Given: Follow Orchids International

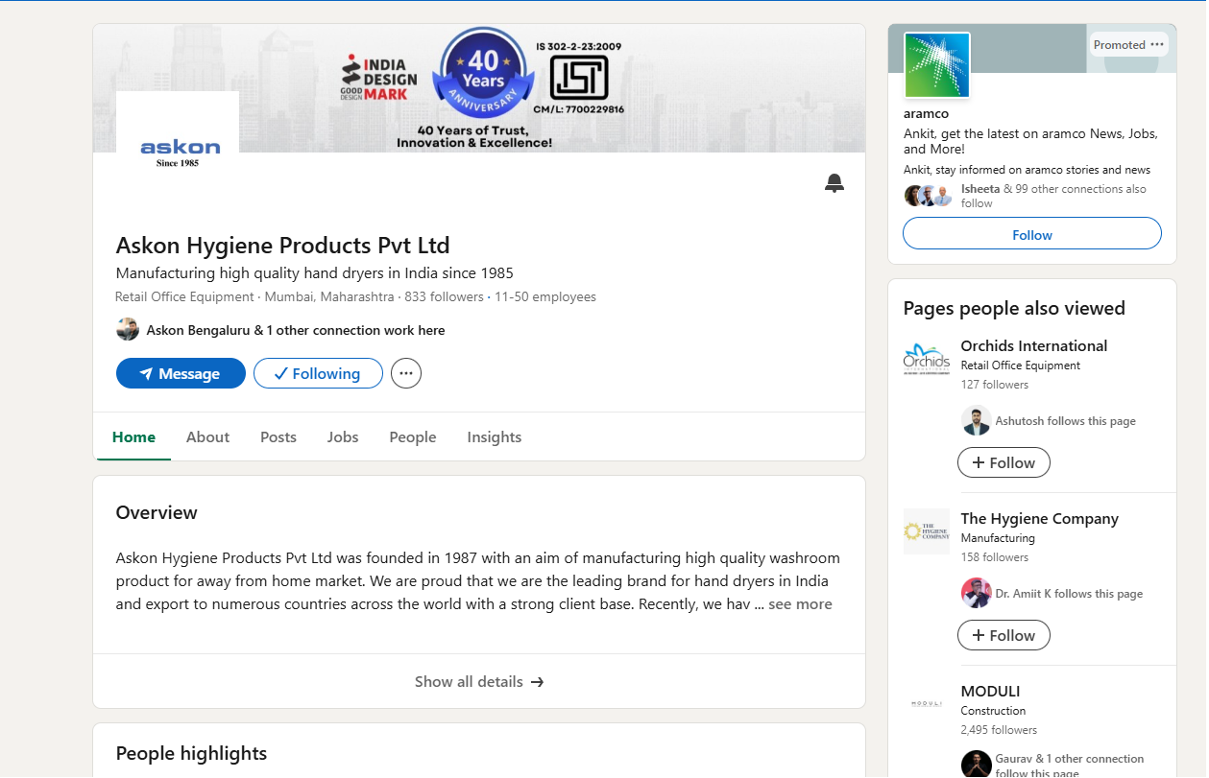Looking at the screenshot, I should (x=1003, y=462).
